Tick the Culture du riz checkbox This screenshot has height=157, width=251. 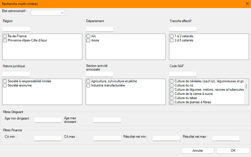(172, 86)
